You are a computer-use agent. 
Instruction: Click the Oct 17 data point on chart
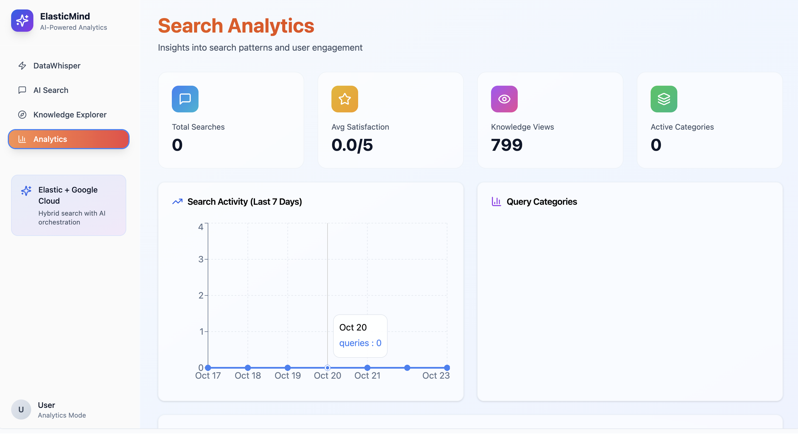click(x=208, y=368)
